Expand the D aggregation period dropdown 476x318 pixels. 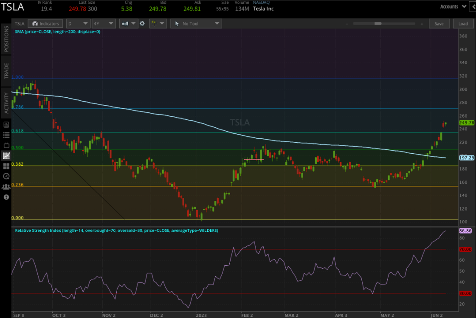pos(78,24)
